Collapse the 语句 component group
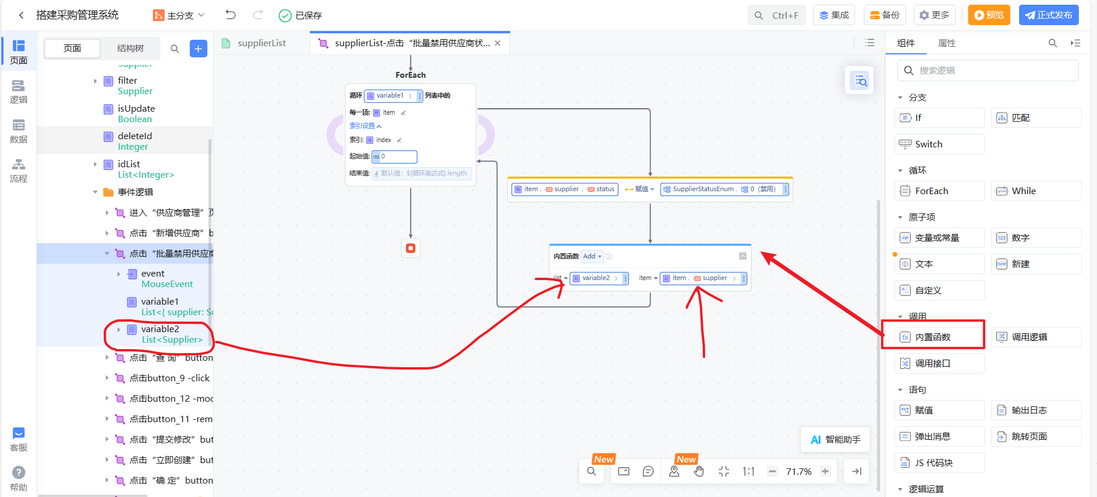Screen dimensions: 1097x497 pyautogui.click(x=900, y=390)
